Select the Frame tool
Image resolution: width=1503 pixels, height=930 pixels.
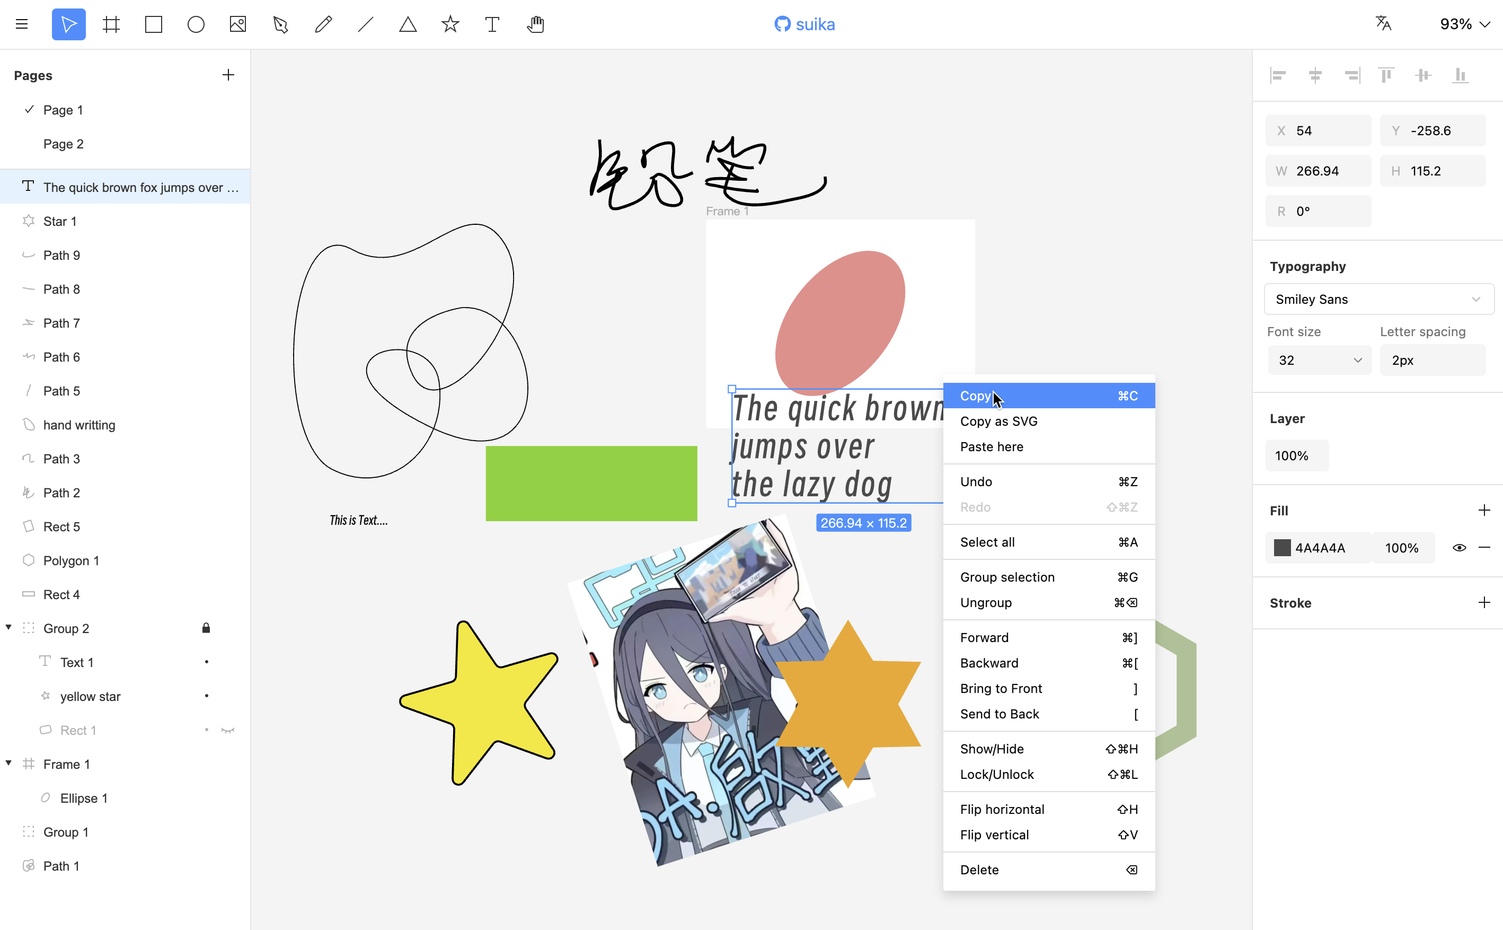(111, 24)
